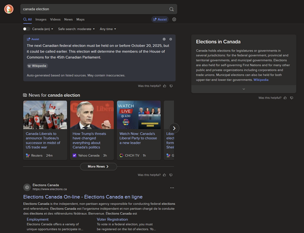
Task: Open search settings gear beside Assist button
Action: tap(174, 19)
